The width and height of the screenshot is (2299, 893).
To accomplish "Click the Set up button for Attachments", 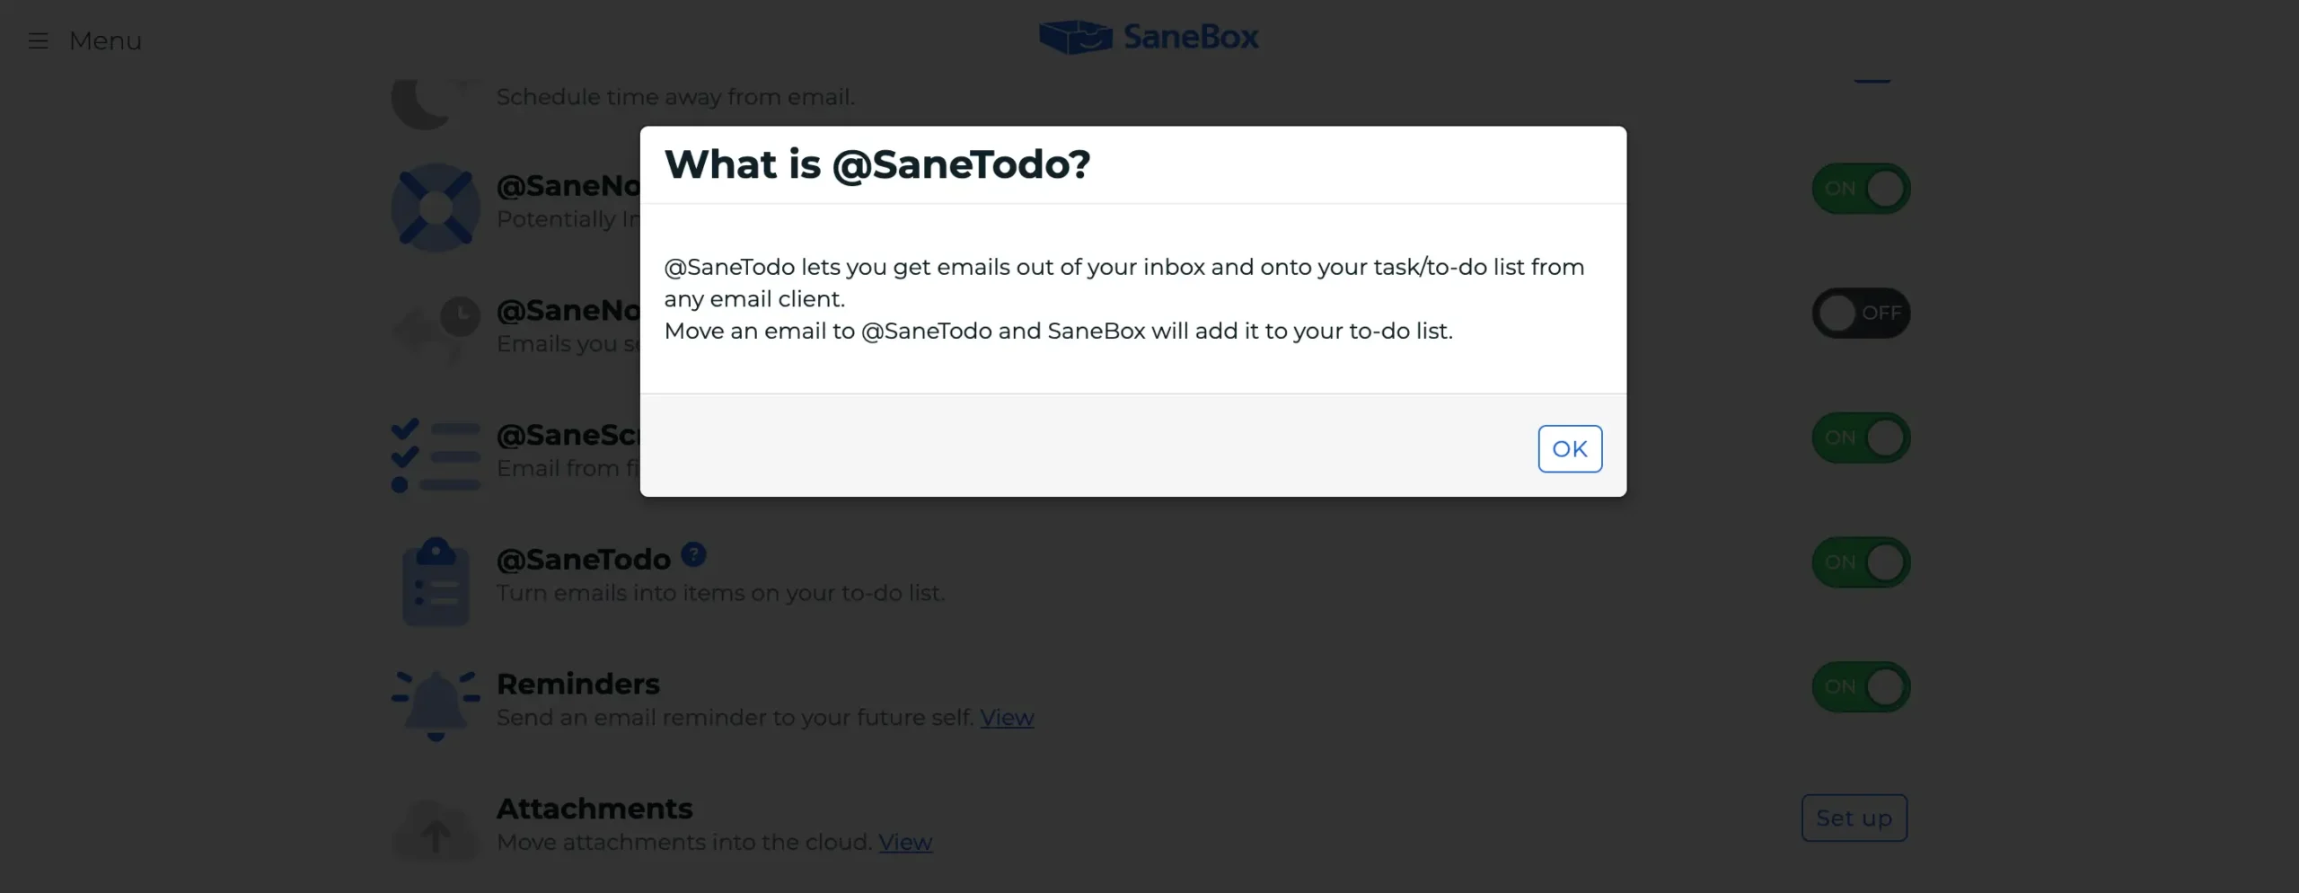I will [1854, 818].
